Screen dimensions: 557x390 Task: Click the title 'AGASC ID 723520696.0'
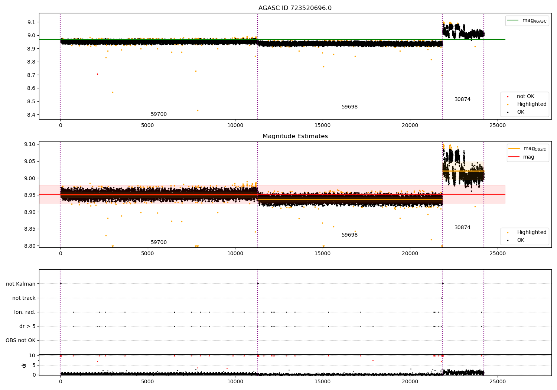(x=295, y=8)
